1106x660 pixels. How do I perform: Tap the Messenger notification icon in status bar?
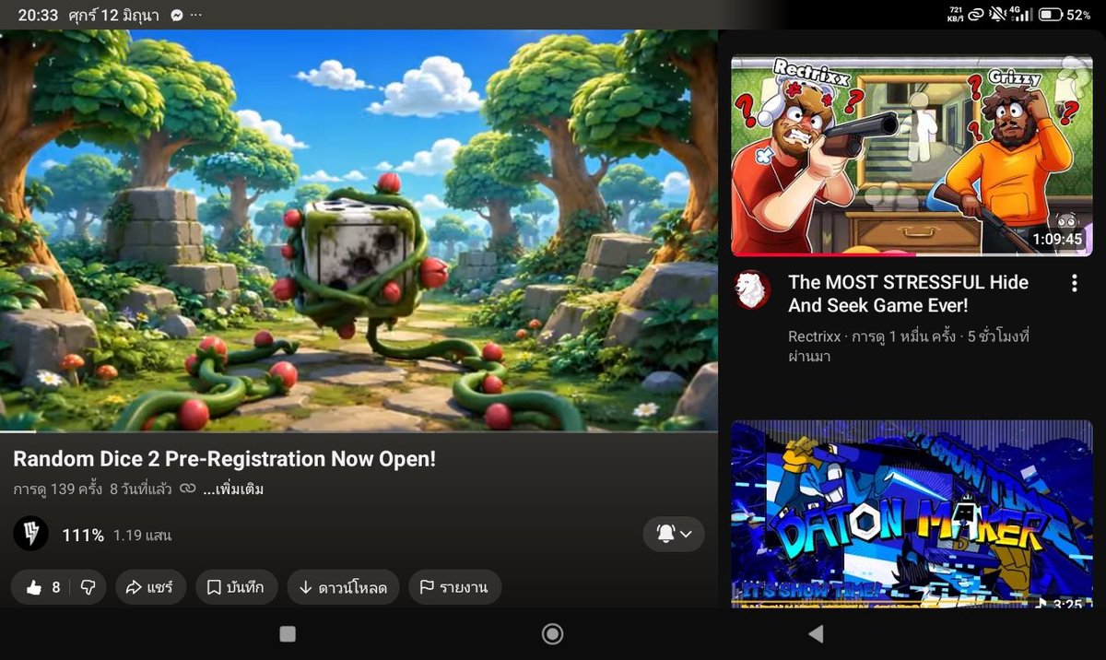177,15
